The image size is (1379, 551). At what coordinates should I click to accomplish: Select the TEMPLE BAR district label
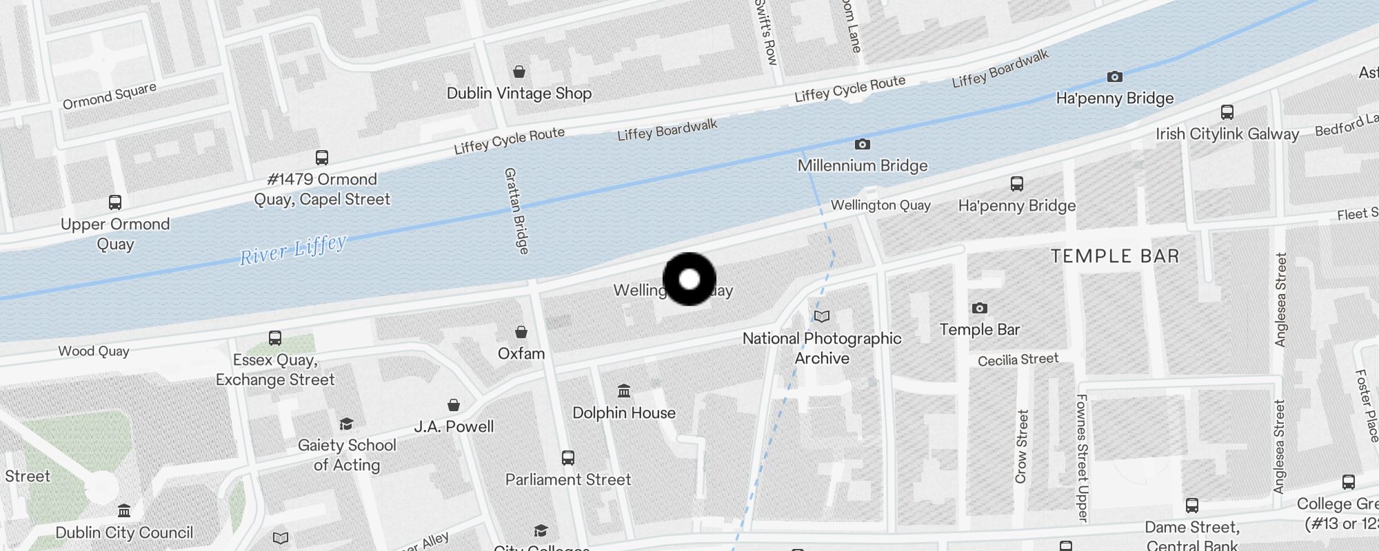coord(1115,256)
